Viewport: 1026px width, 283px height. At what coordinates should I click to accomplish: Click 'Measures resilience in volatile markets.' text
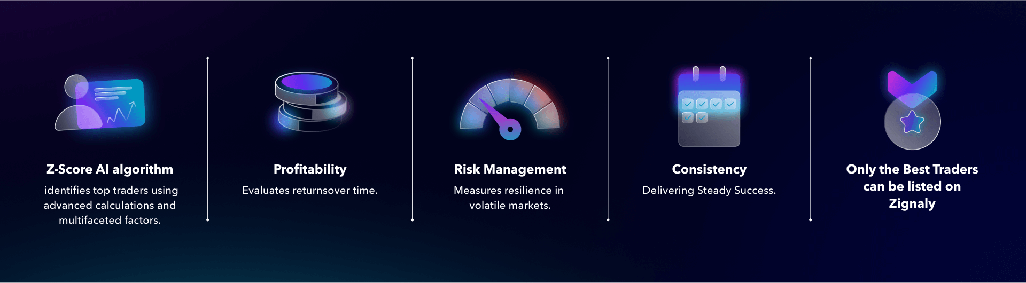point(509,198)
